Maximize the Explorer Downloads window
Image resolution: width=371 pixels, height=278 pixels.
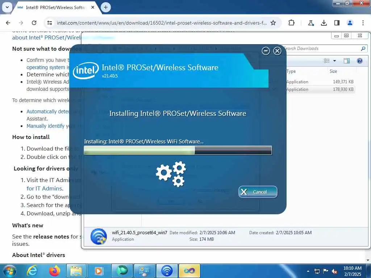pos(346,36)
